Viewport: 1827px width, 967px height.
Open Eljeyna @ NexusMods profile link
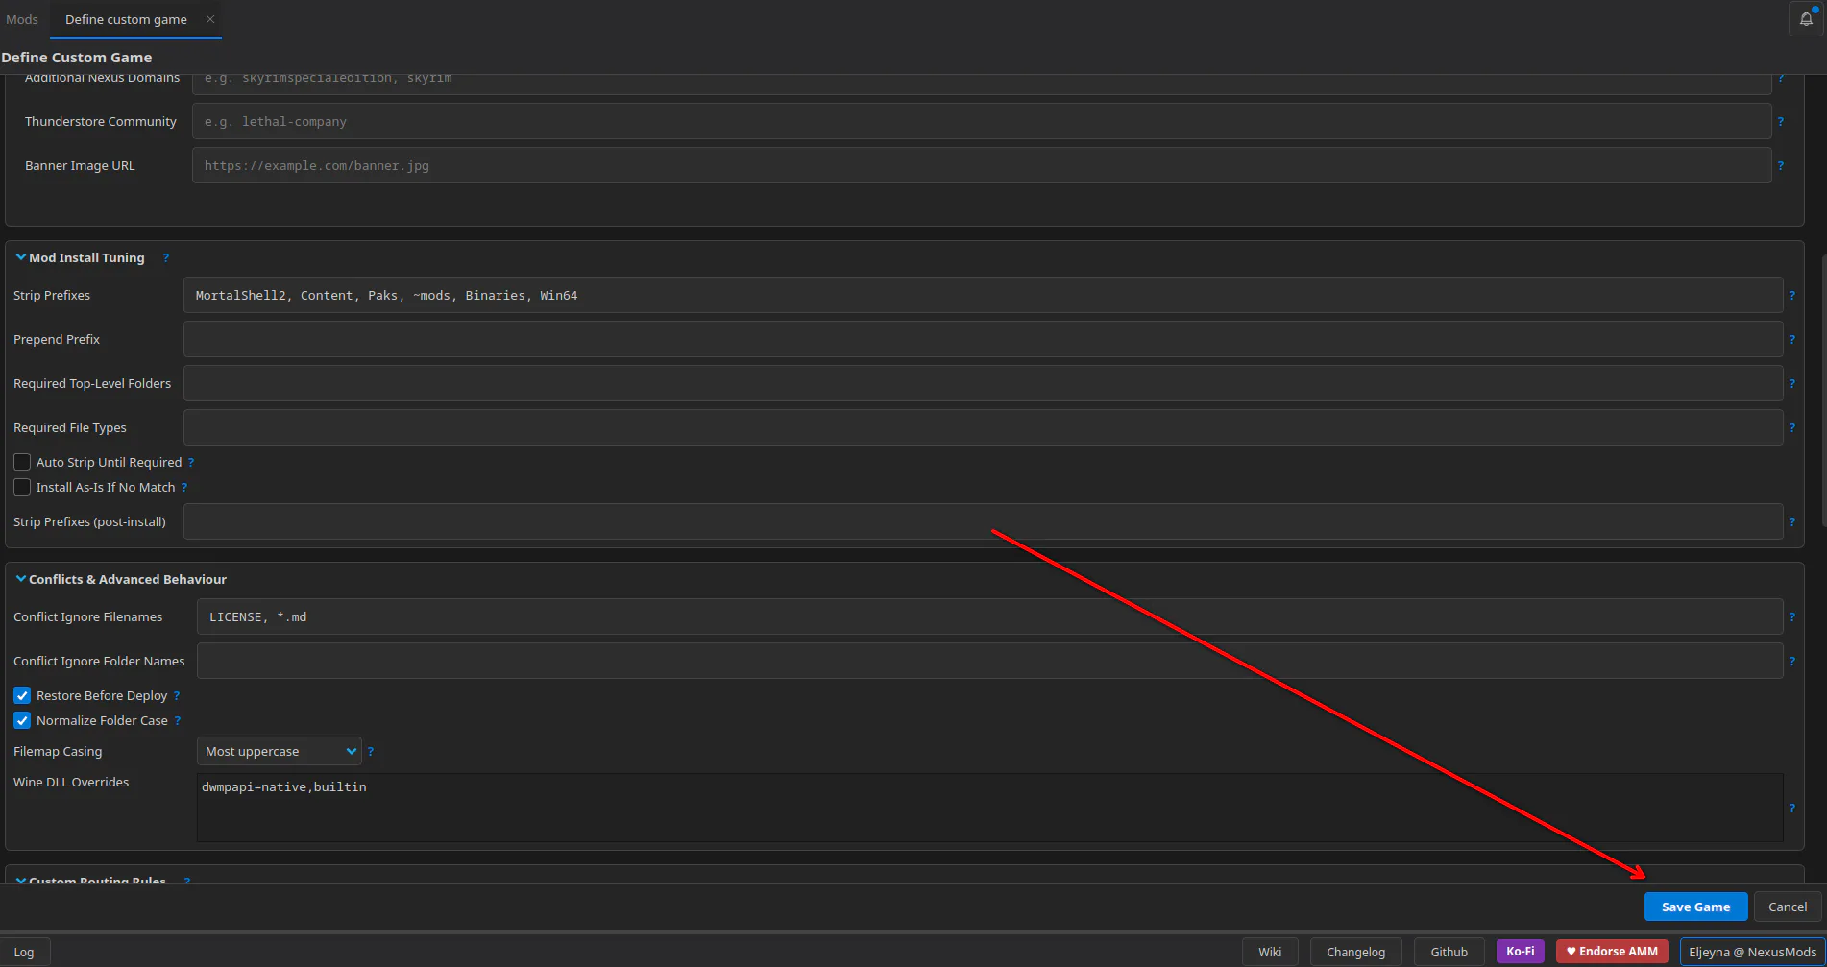tap(1752, 952)
